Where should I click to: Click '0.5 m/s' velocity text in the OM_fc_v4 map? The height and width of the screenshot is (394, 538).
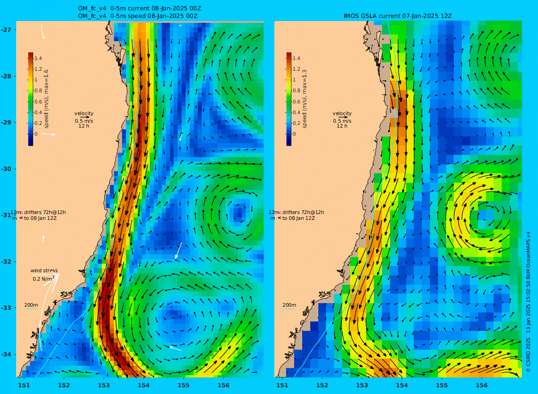coord(84,121)
